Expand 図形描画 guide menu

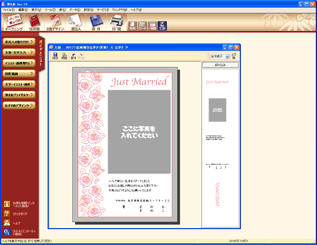tap(19, 73)
